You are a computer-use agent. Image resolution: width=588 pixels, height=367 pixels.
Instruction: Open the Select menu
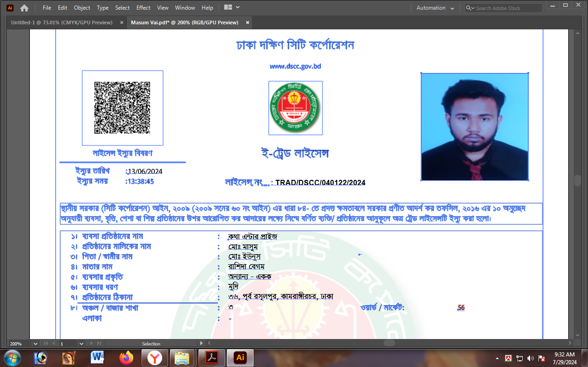tap(123, 8)
